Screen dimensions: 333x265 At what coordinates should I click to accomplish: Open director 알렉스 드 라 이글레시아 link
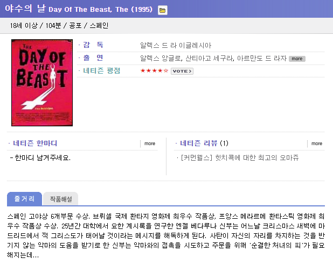[x=176, y=45]
